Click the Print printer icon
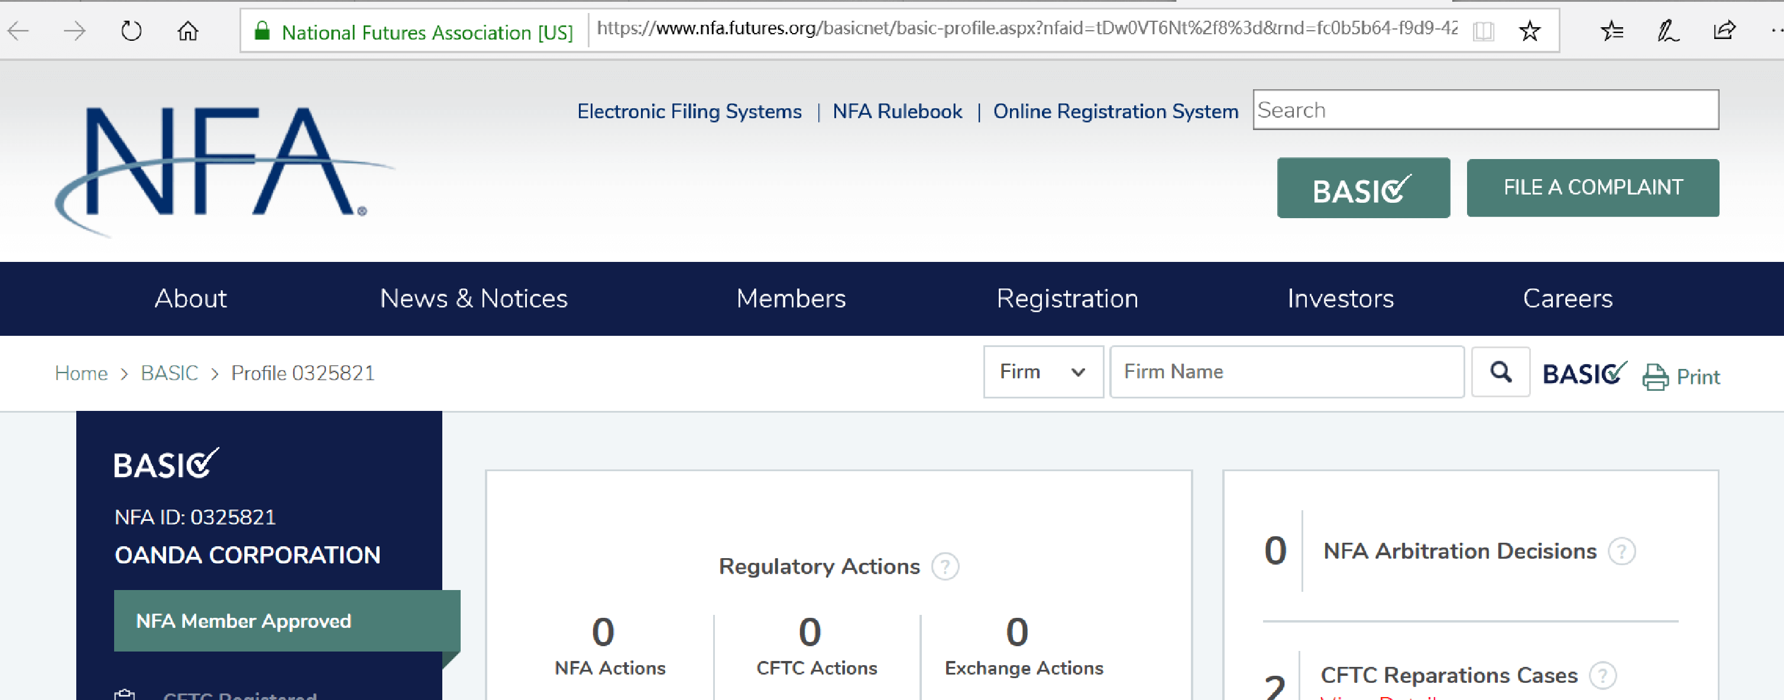This screenshot has height=700, width=1784. (x=1655, y=377)
